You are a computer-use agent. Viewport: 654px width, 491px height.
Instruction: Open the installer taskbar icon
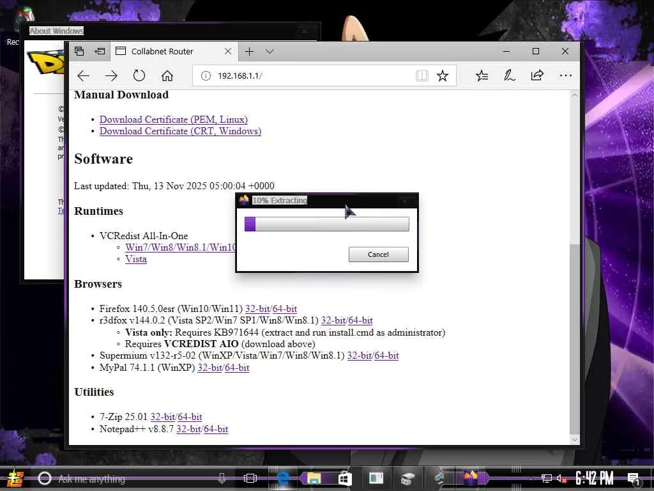coord(471,477)
